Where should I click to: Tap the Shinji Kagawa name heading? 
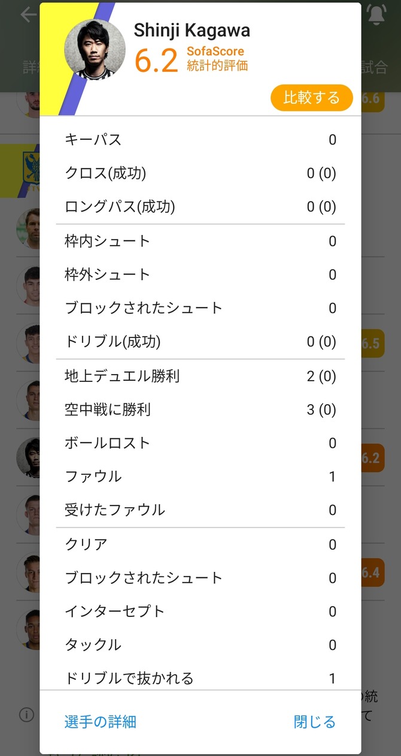pos(192,30)
